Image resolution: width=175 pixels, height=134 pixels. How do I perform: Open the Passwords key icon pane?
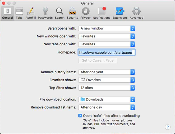tap(45, 13)
